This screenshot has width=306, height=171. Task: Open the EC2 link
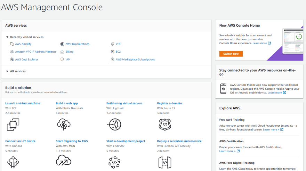(118, 52)
